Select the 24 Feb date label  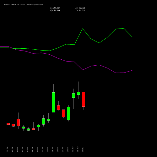pos(53,149)
